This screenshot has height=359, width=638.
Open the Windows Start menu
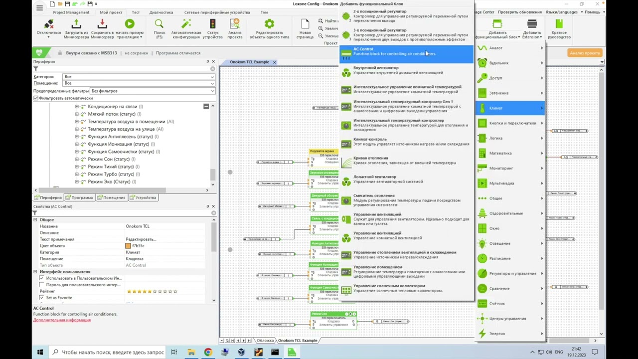coord(40,352)
